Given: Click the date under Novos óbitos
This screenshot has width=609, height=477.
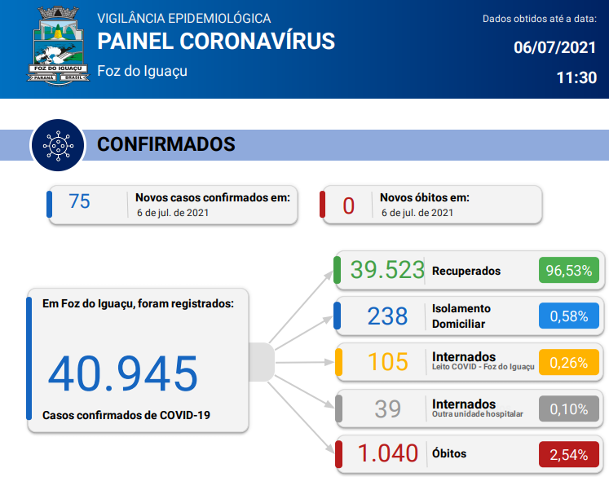Looking at the screenshot, I should tap(417, 213).
